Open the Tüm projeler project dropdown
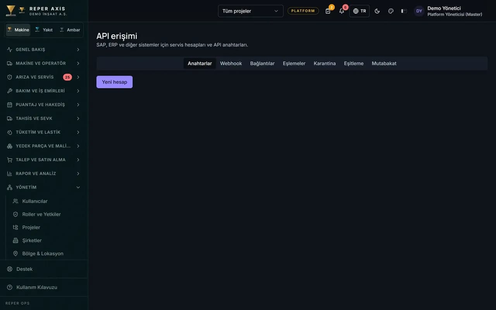 (251, 11)
